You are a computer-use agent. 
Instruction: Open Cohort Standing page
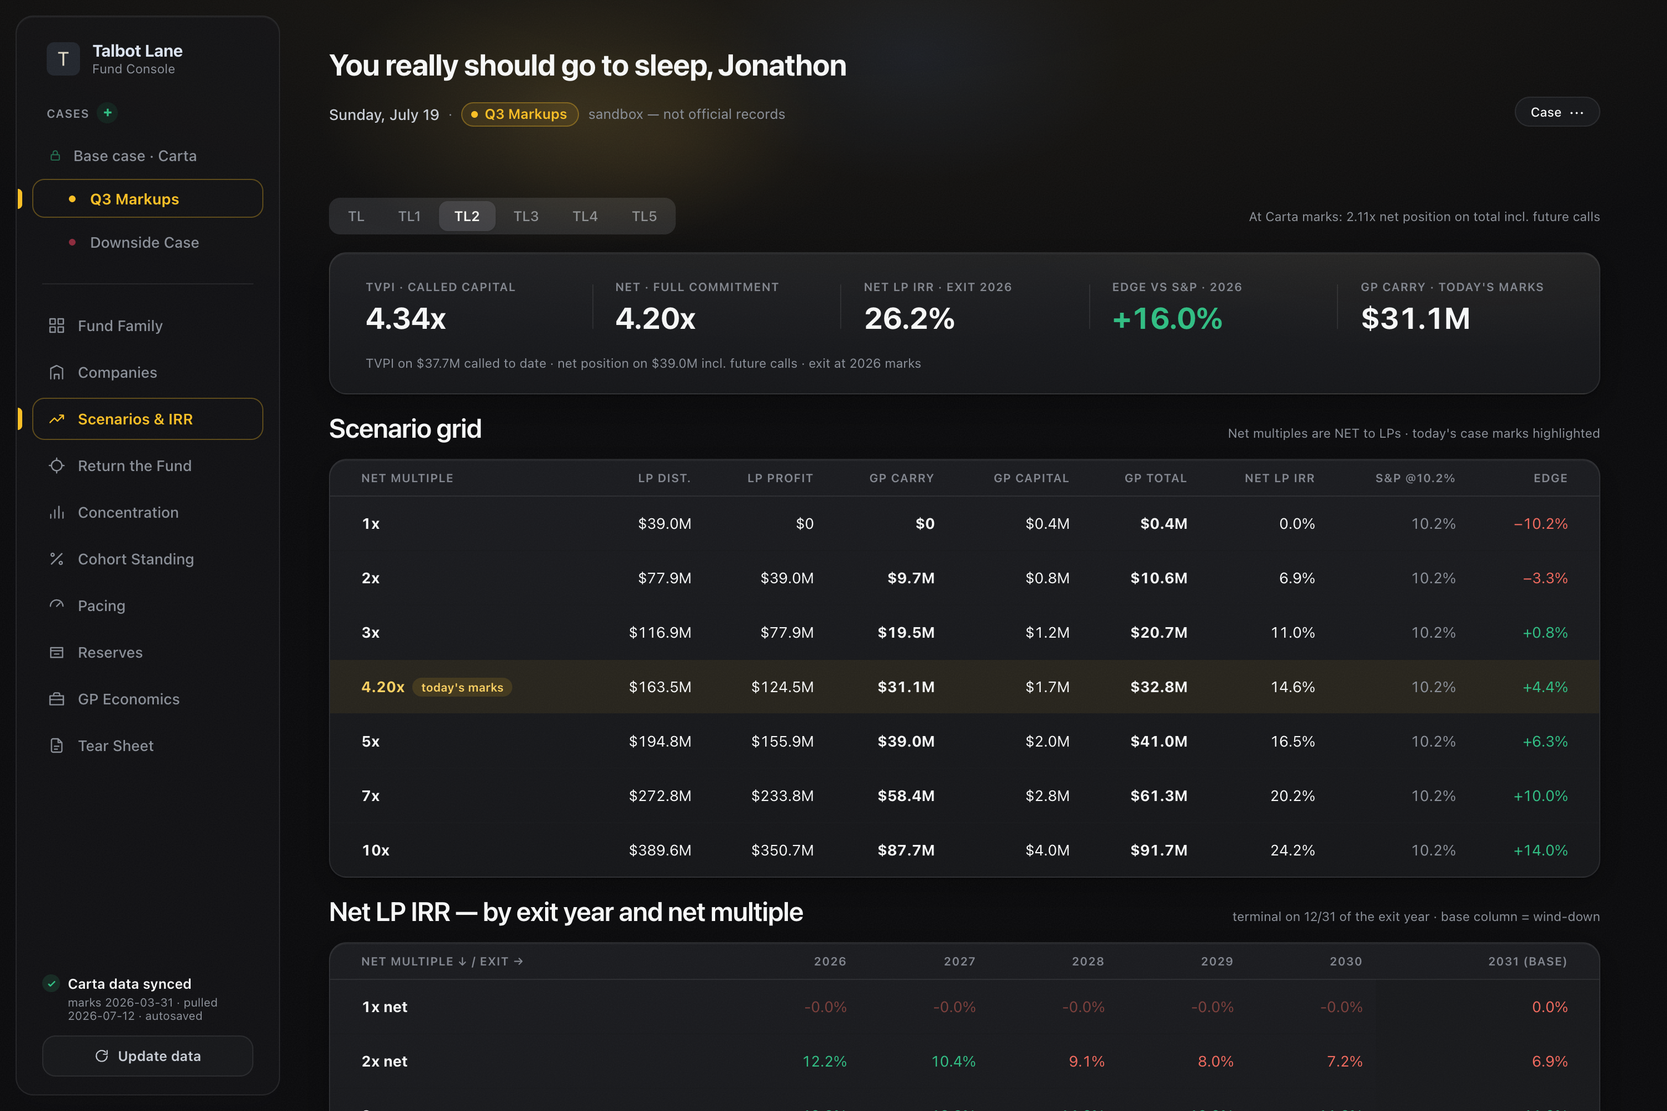[147, 559]
